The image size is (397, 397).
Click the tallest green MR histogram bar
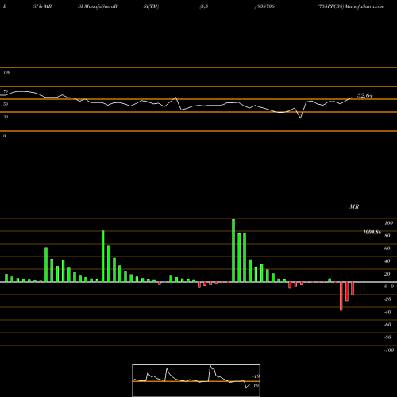point(233,250)
